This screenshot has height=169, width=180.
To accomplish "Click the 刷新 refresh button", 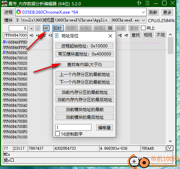I will tap(153, 12).
